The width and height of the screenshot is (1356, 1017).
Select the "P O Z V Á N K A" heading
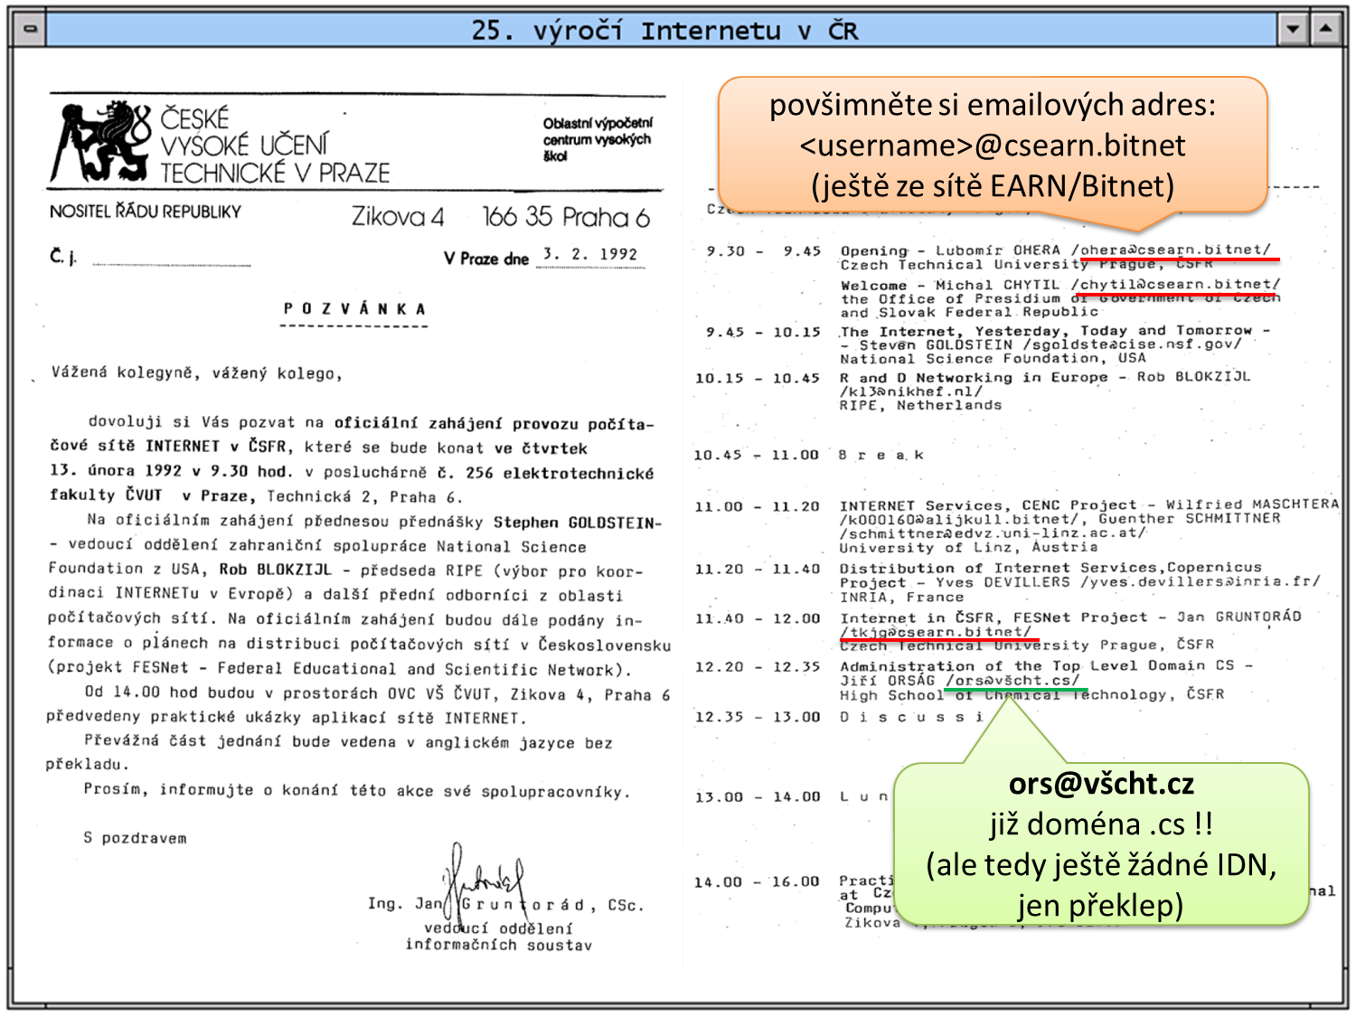(354, 309)
